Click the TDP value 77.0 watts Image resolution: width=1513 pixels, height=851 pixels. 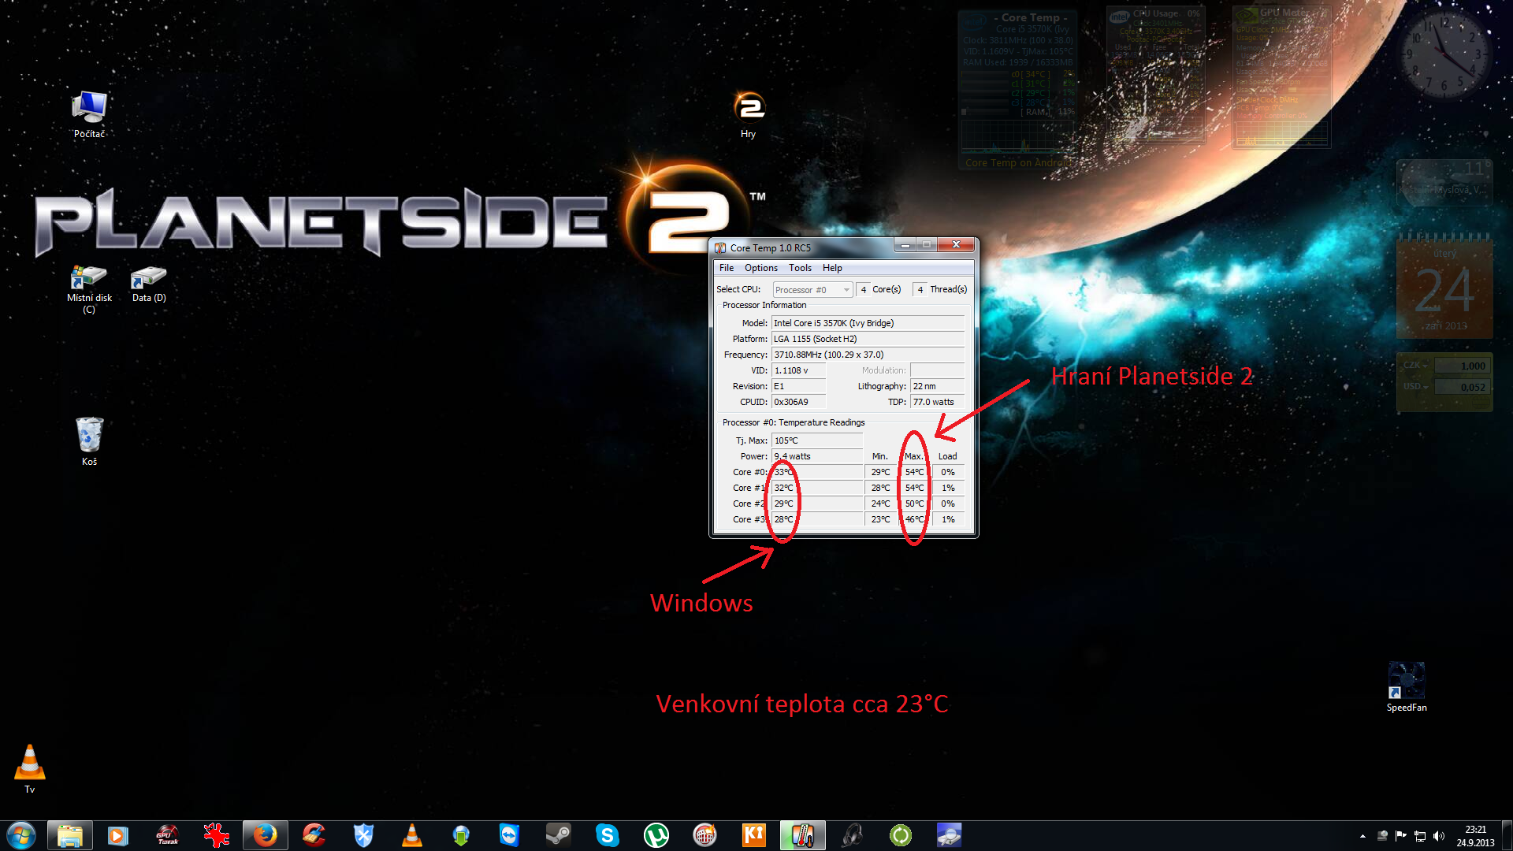click(x=938, y=402)
